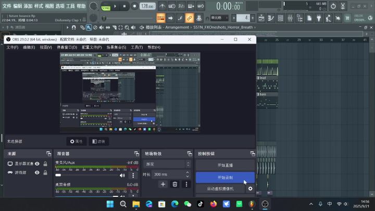Select the playlist playback speaker tool
375x211 pixels.
click(133, 28)
